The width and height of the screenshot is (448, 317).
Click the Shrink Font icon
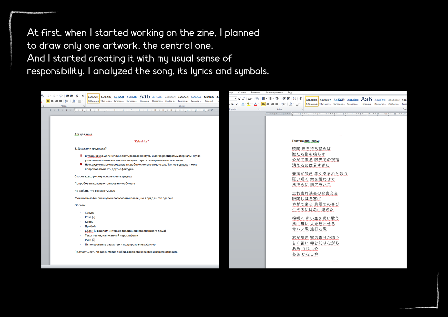point(243,99)
